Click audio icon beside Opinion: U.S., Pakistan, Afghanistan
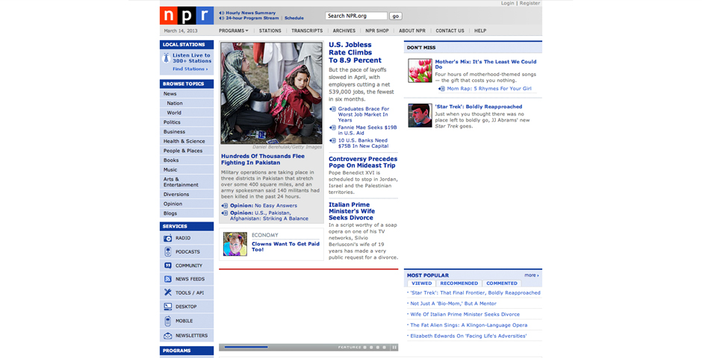702x358 pixels. 225,213
